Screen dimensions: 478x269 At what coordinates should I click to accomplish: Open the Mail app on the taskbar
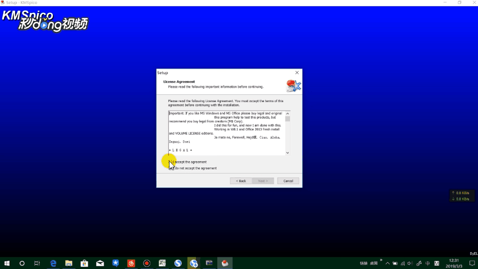click(x=100, y=263)
